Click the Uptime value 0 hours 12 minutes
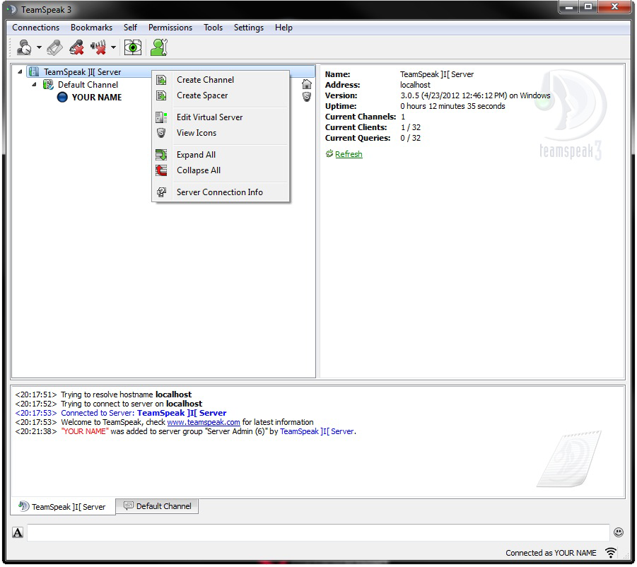Image resolution: width=637 pixels, height=567 pixels. pyautogui.click(x=452, y=106)
